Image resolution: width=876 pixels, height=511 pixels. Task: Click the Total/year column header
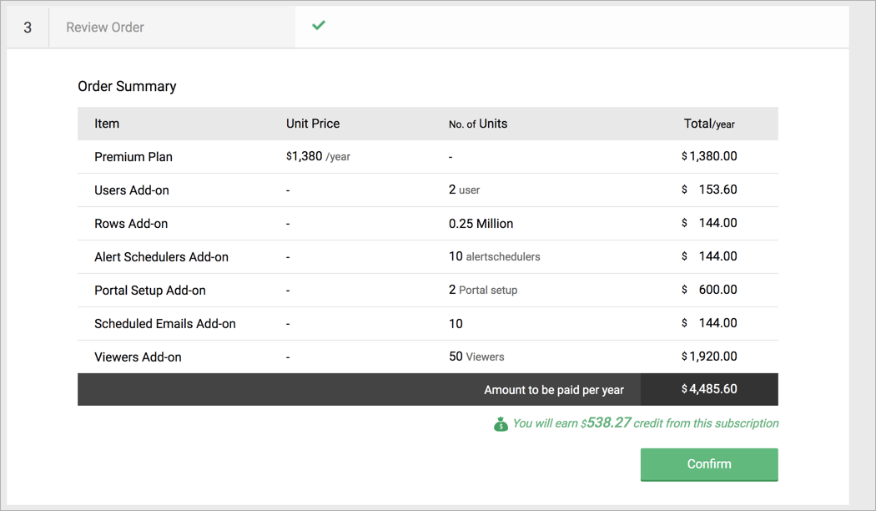[709, 123]
